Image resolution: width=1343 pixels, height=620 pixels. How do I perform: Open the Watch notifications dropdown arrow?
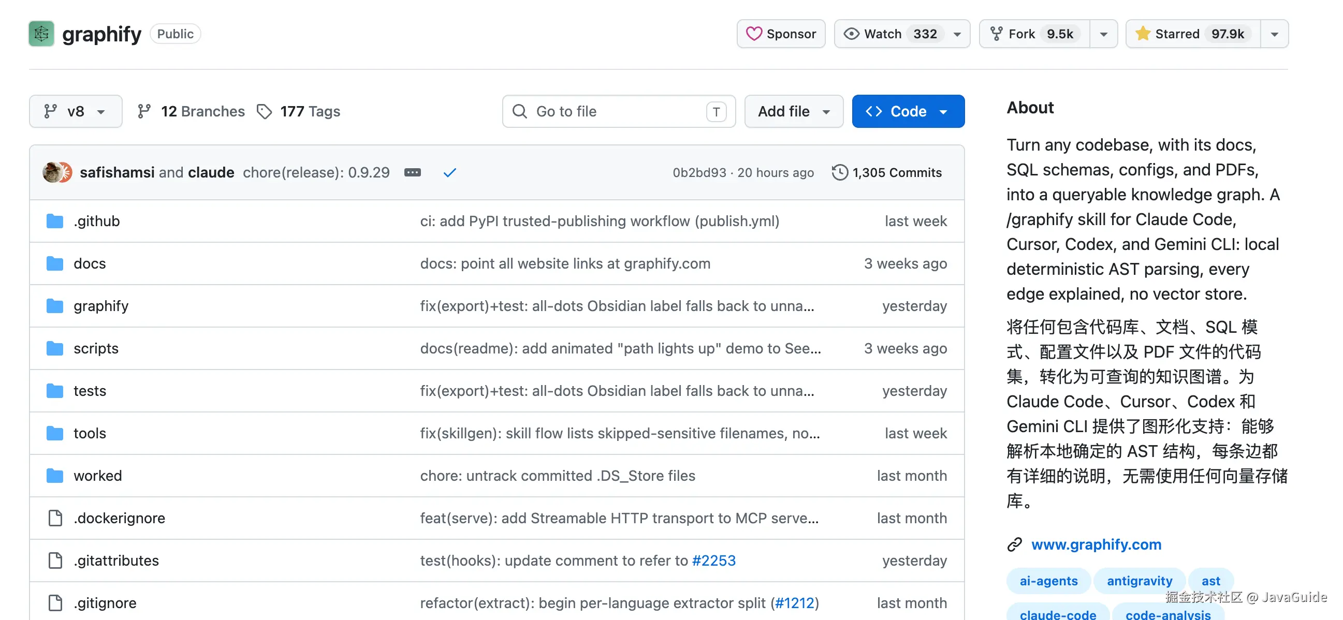coord(957,34)
